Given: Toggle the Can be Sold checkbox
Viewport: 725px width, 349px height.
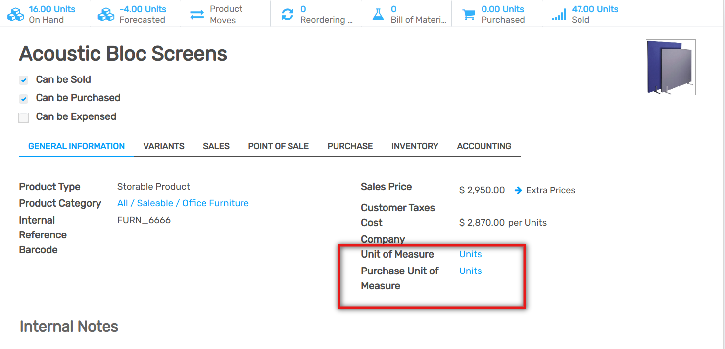Looking at the screenshot, I should pos(24,80).
